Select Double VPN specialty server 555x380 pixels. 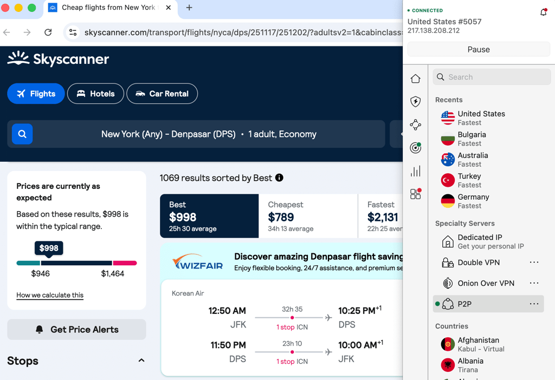(x=479, y=263)
